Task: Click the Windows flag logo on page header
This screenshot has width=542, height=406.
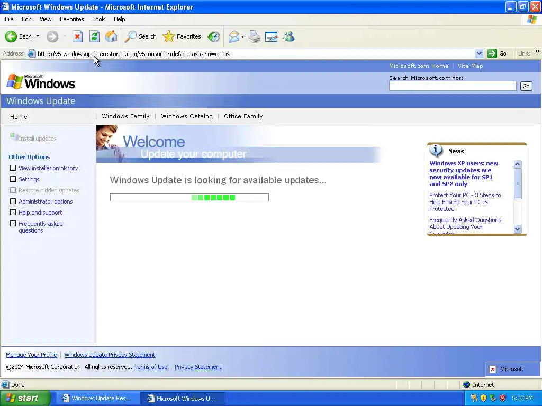Action: (15, 82)
